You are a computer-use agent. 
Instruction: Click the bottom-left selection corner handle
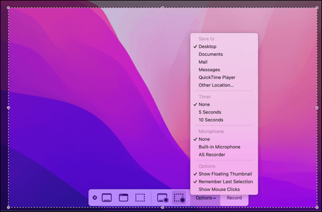[8, 208]
